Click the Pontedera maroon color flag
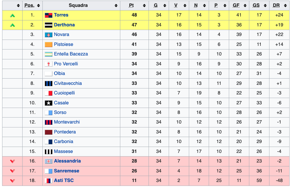This screenshot has width=292, height=188. (x=48, y=132)
